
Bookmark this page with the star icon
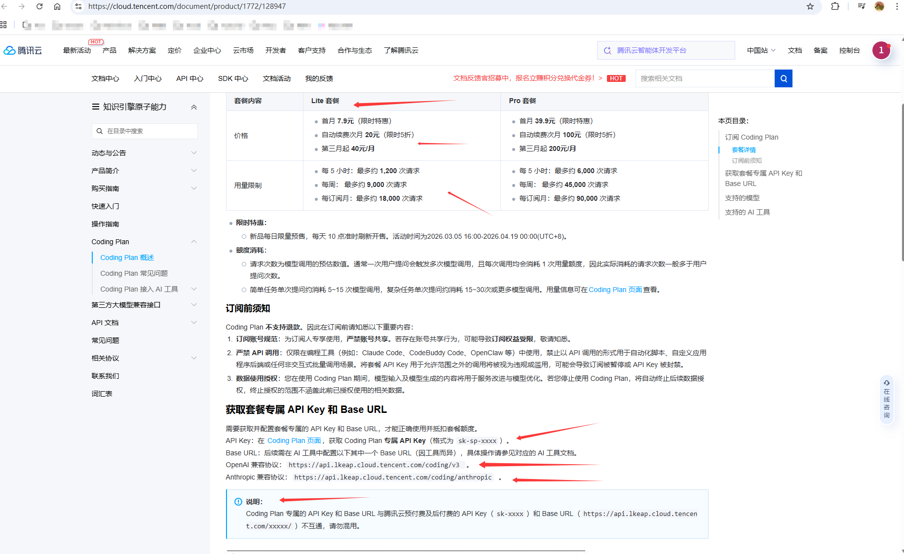pyautogui.click(x=810, y=6)
